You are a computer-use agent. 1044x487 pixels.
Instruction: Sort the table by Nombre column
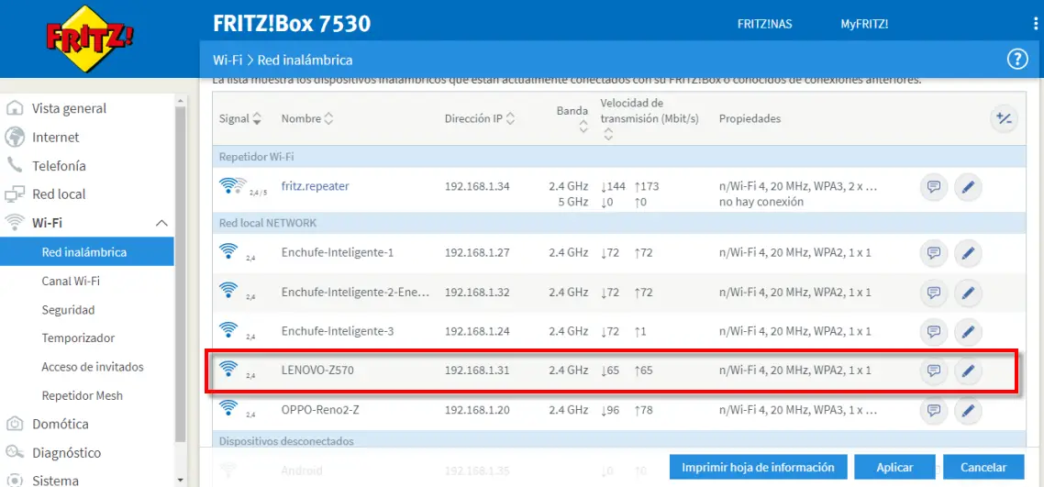tap(328, 119)
